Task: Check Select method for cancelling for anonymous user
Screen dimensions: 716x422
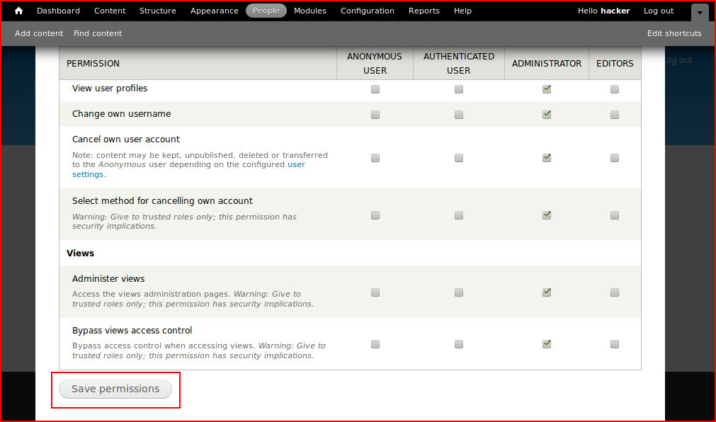Action: [375, 215]
